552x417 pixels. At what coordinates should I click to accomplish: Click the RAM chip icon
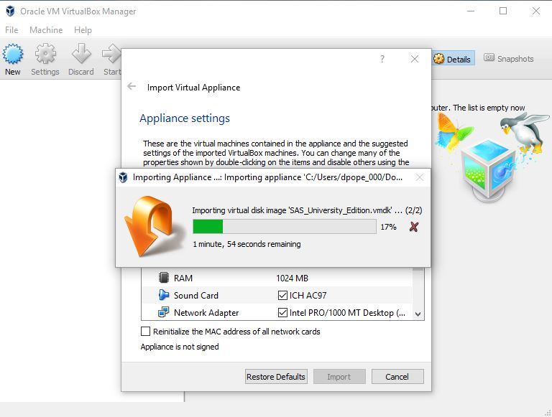tap(164, 278)
